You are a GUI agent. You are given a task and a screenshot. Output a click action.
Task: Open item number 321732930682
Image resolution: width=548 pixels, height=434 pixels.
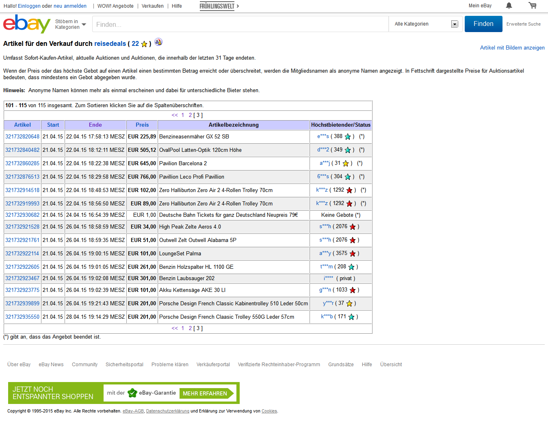(22, 215)
